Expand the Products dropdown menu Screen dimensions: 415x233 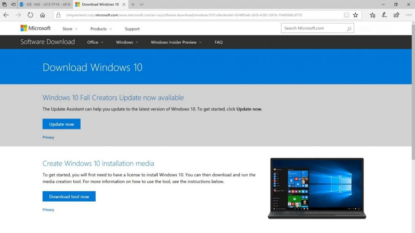(x=101, y=29)
